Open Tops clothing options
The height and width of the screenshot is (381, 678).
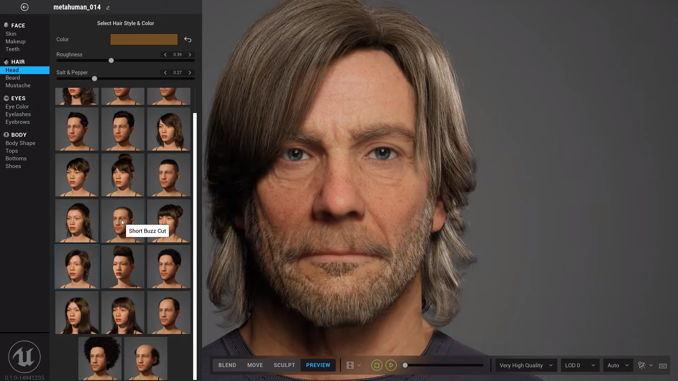12,151
